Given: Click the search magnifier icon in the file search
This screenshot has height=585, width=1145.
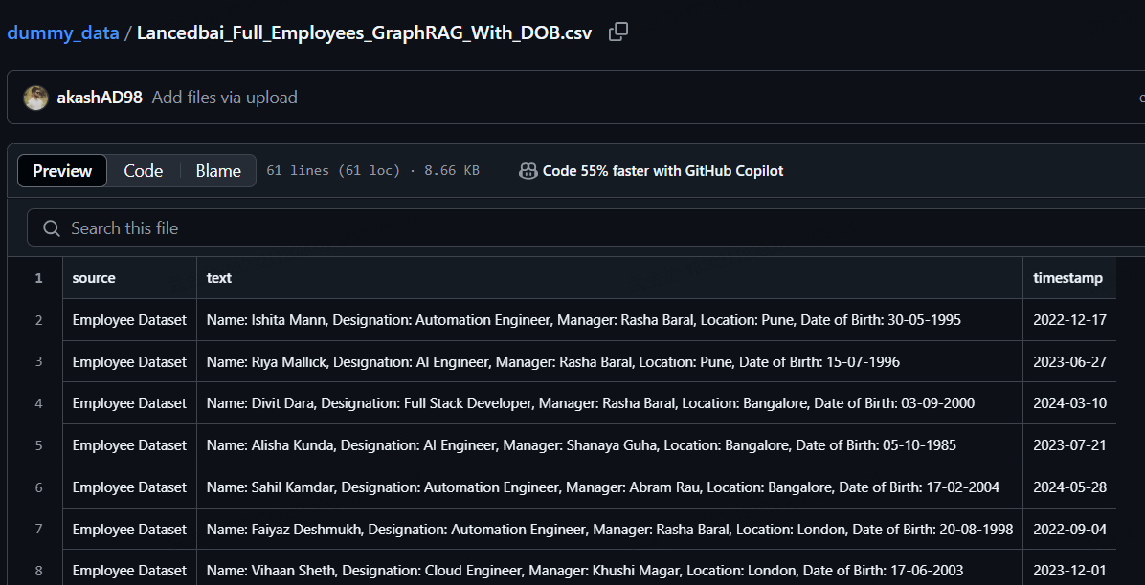Looking at the screenshot, I should pyautogui.click(x=51, y=228).
